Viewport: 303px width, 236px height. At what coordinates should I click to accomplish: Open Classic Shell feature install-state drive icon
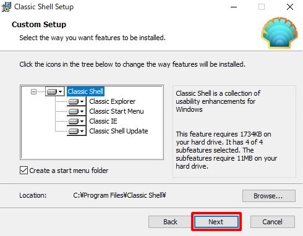[x=54, y=91]
